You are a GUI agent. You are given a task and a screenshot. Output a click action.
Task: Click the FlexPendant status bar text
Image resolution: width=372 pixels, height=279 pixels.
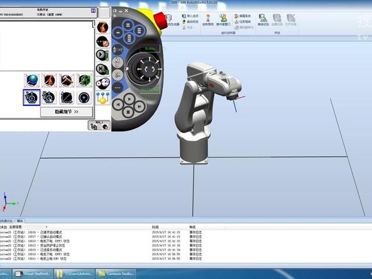[x=49, y=12]
